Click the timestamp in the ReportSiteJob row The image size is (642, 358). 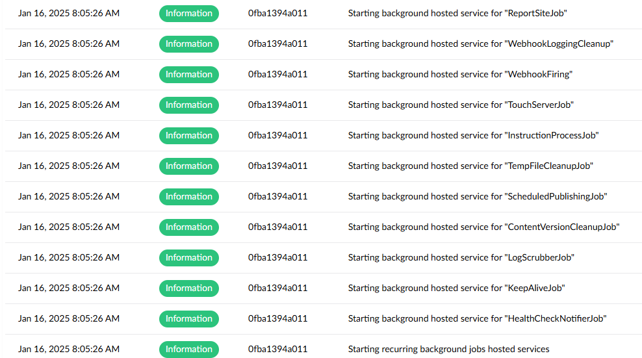click(69, 13)
